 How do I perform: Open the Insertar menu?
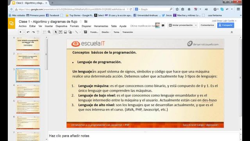coord(49,26)
